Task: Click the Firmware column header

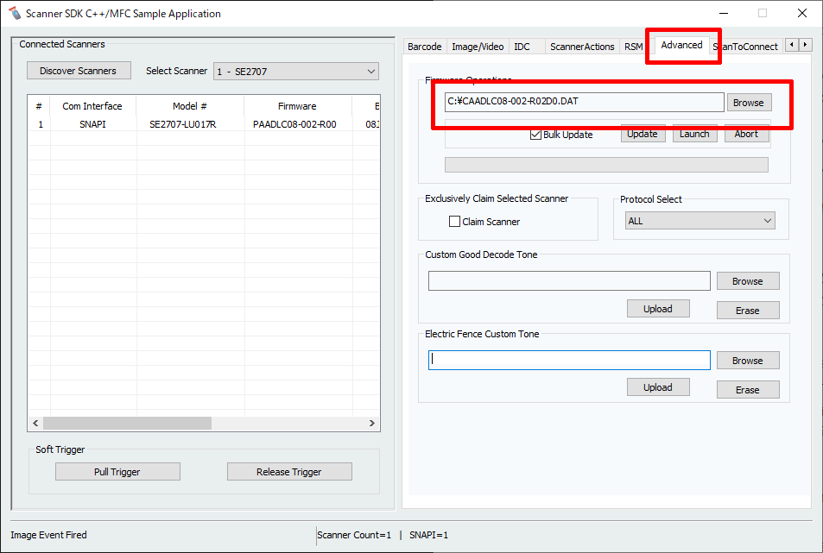Action: coord(297,106)
